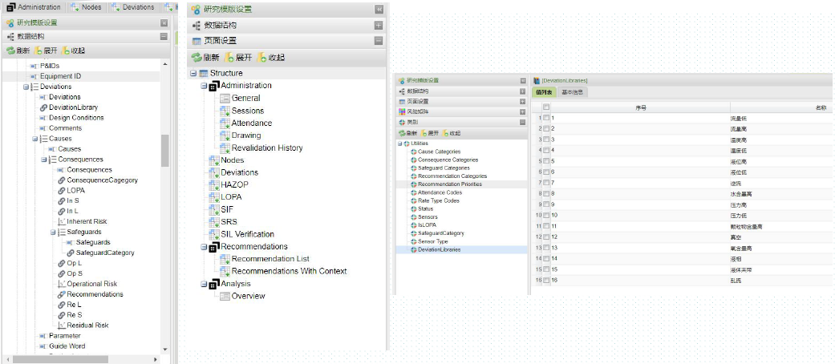Expand the 风险矩阵 panel with its plus button
The height and width of the screenshot is (364, 835).
[522, 111]
